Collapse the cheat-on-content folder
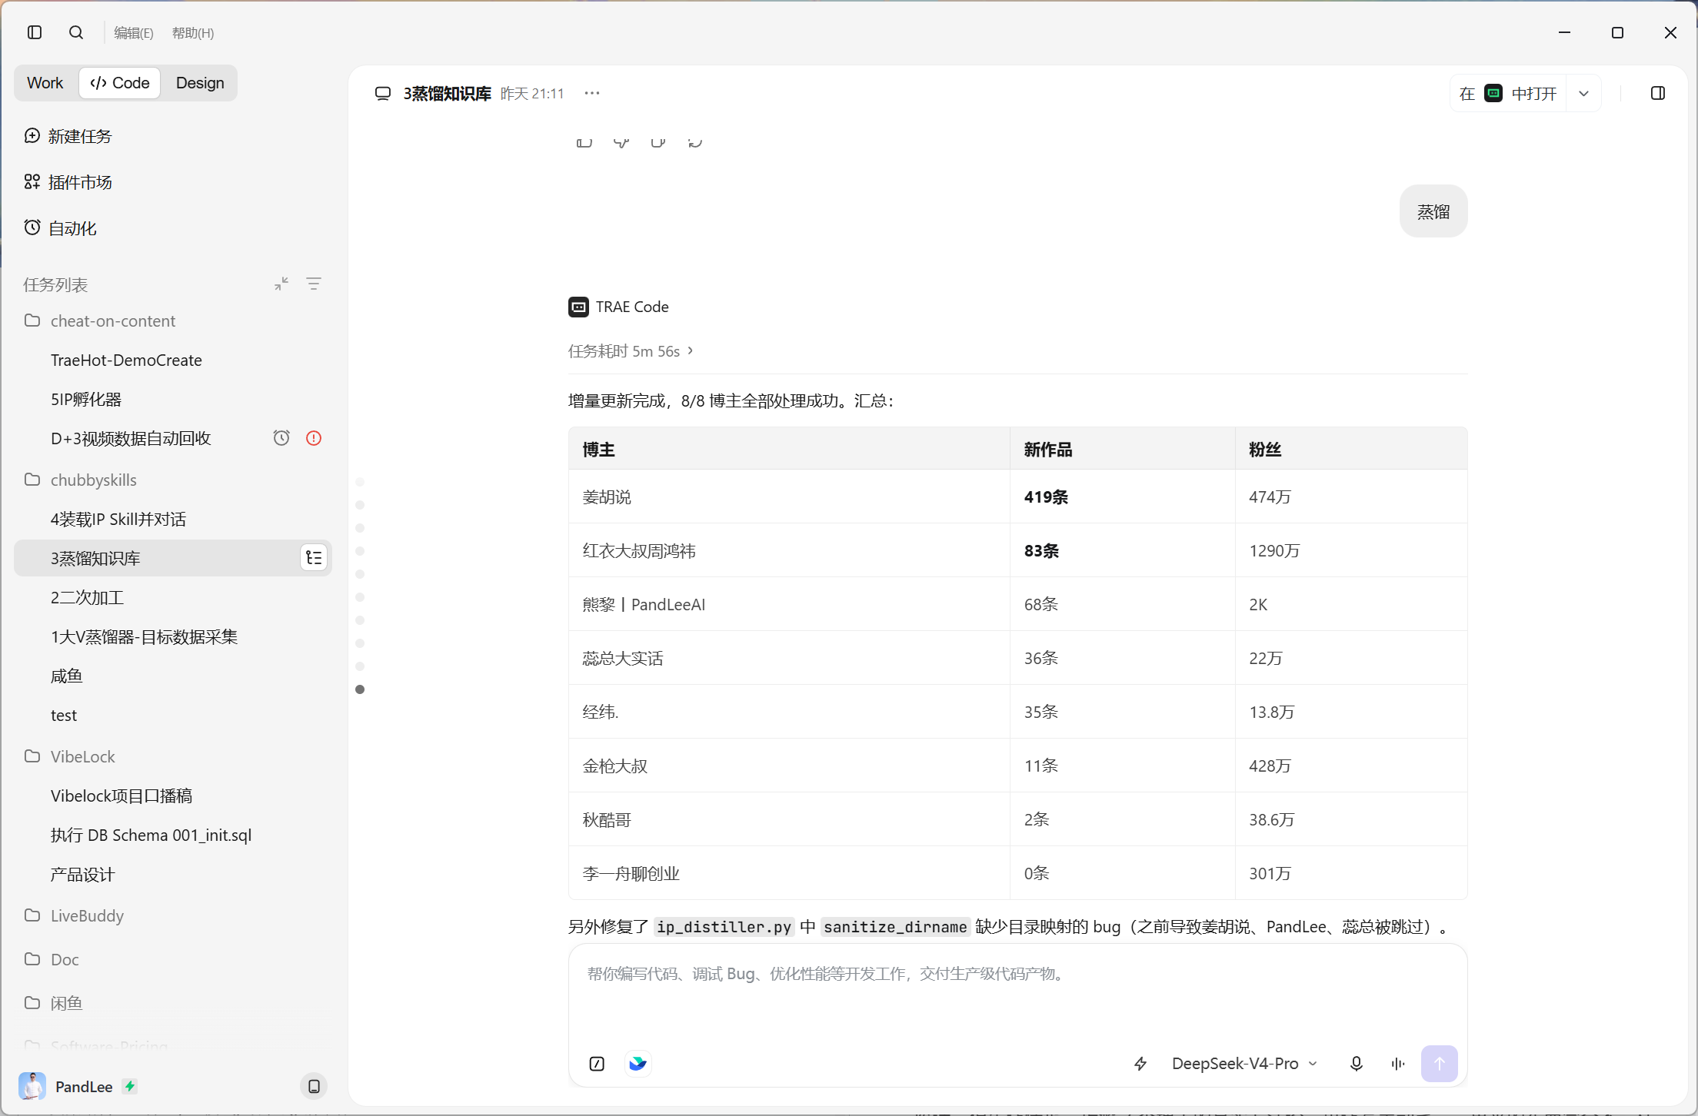The height and width of the screenshot is (1116, 1698). coord(100,321)
